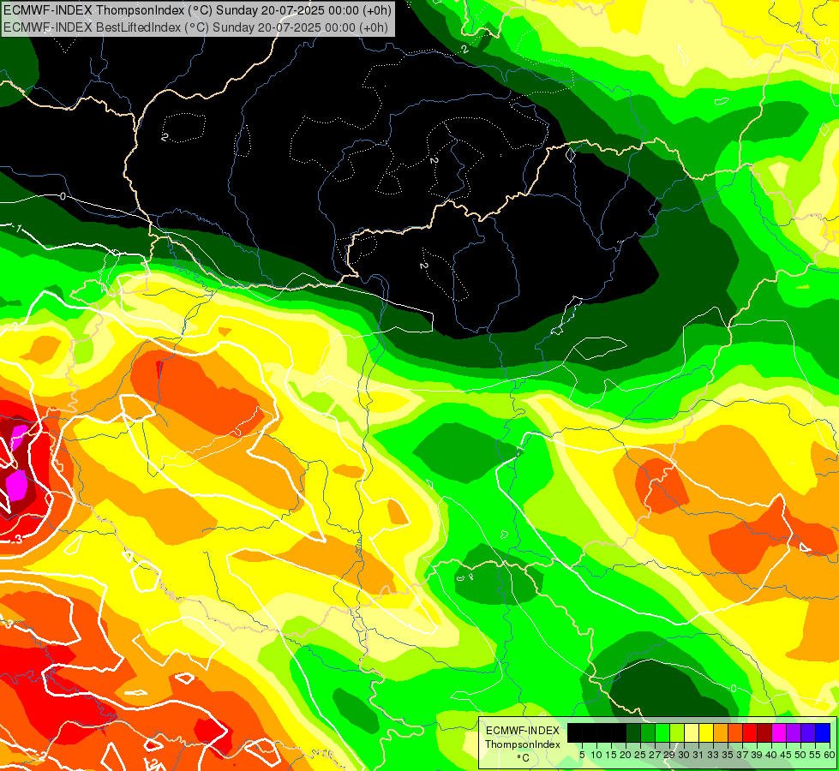The height and width of the screenshot is (771, 839).
Task: Click the legend tick value 20
Action: 626,755
